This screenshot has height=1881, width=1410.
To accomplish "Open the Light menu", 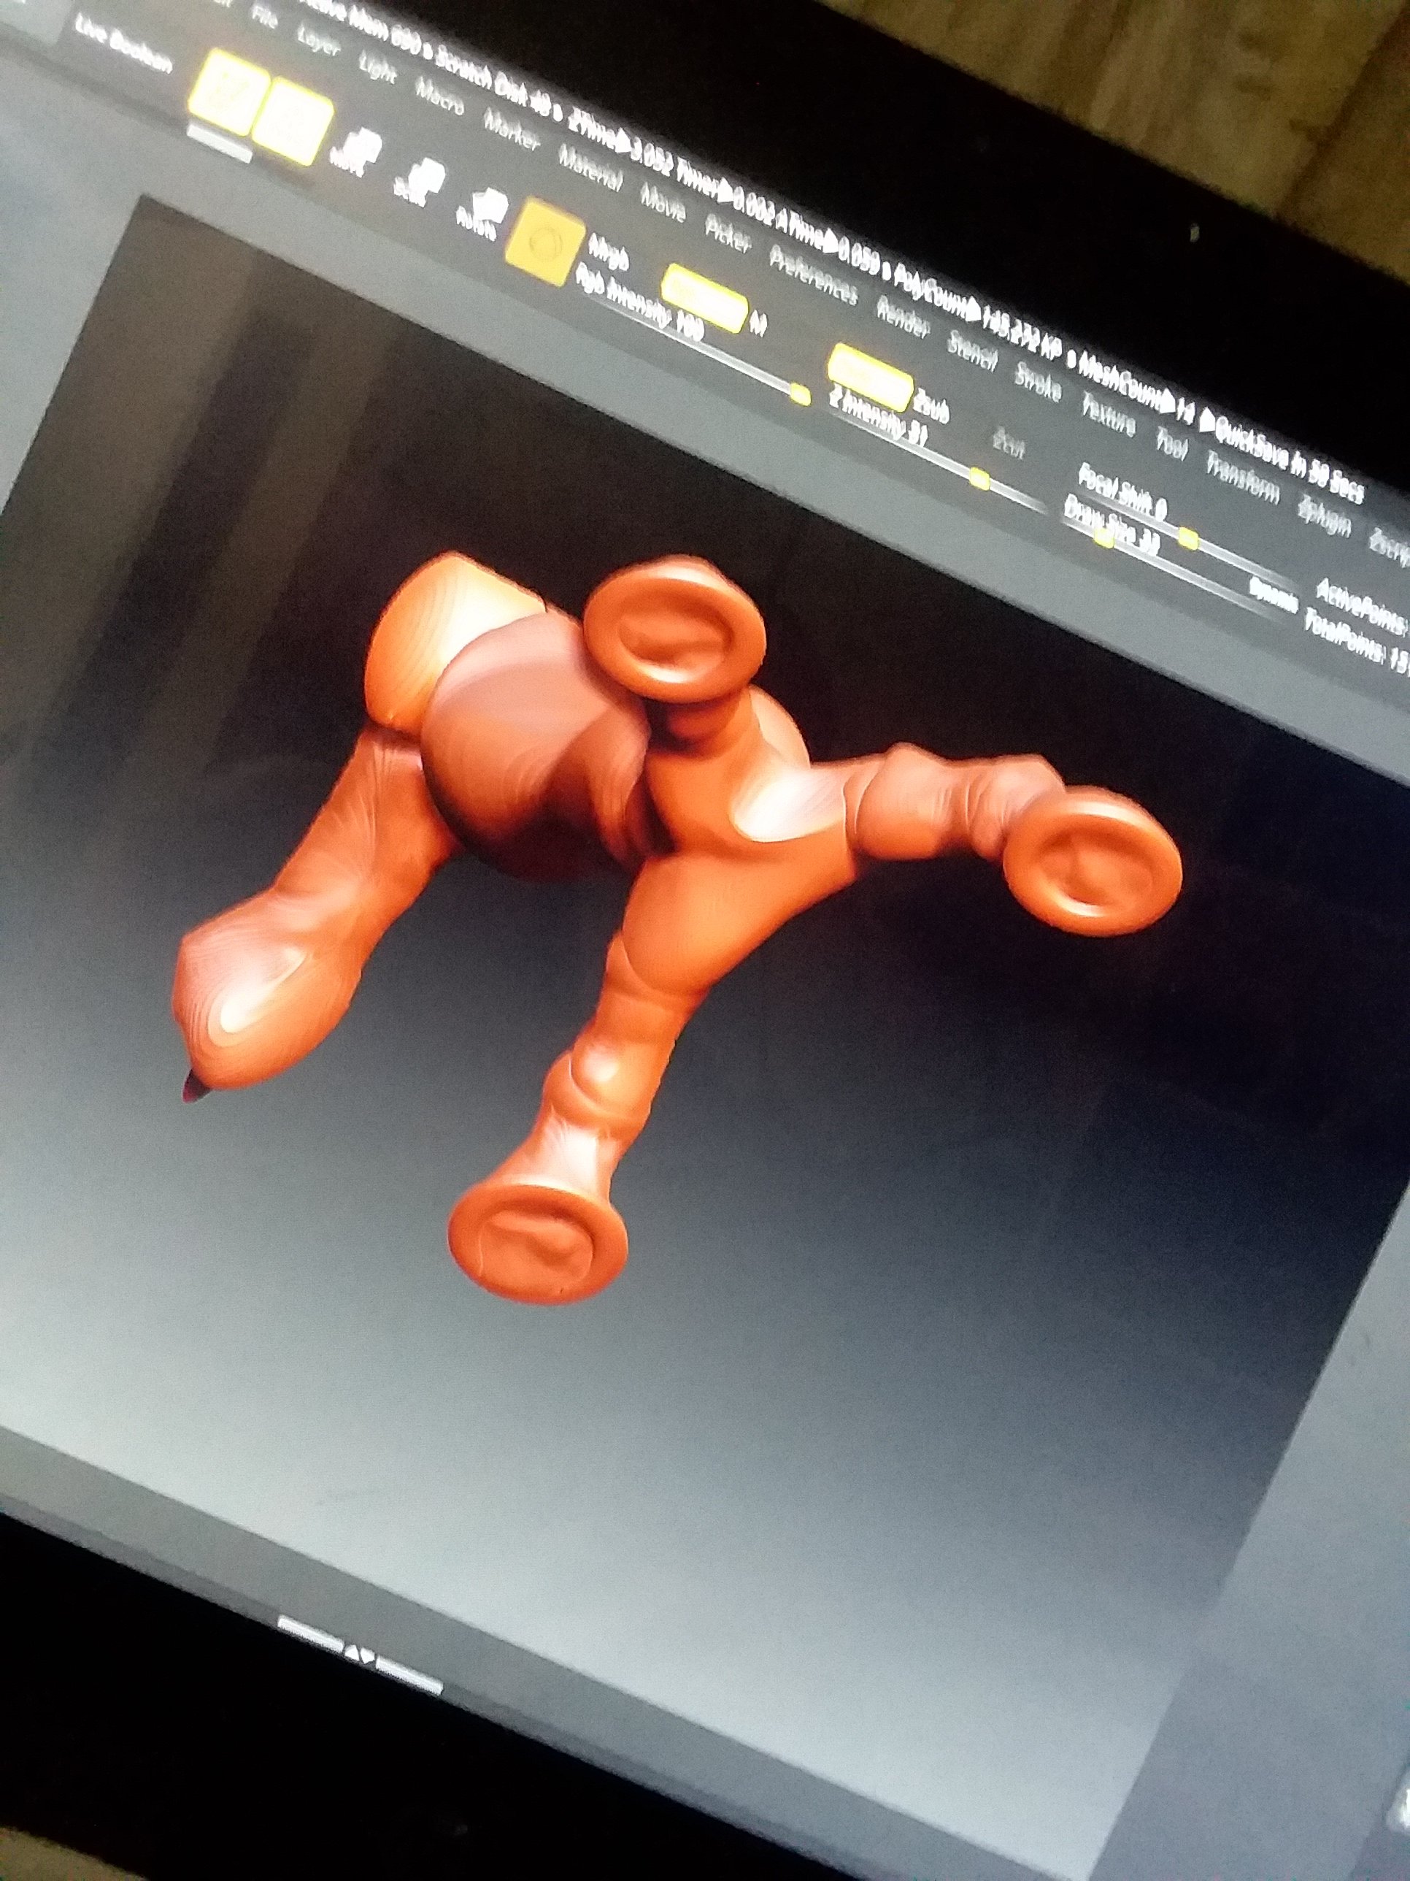I will [x=378, y=67].
